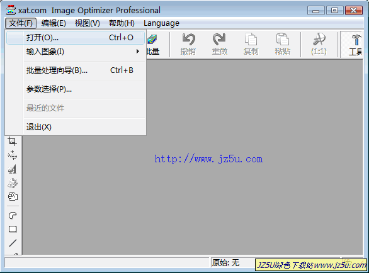Select the text (A) tool in side toolbar
This screenshot has height=273, width=369.
click(x=13, y=169)
